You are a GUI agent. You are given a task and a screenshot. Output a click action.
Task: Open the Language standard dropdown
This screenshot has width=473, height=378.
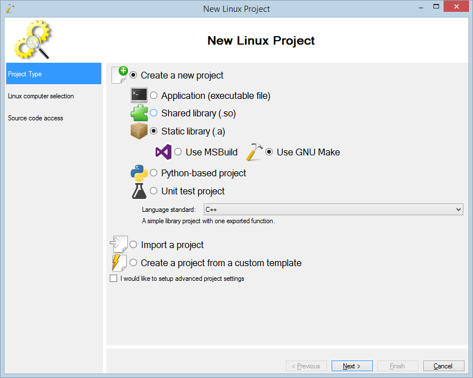pyautogui.click(x=333, y=210)
